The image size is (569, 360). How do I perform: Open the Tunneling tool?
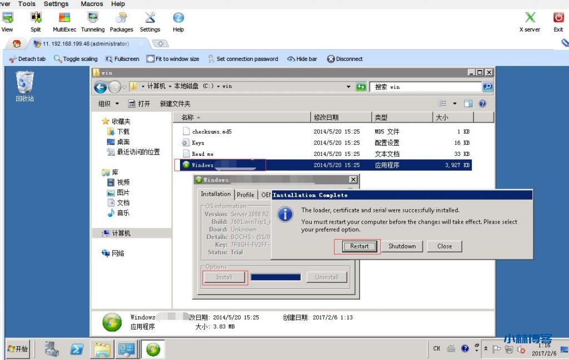[x=92, y=21]
